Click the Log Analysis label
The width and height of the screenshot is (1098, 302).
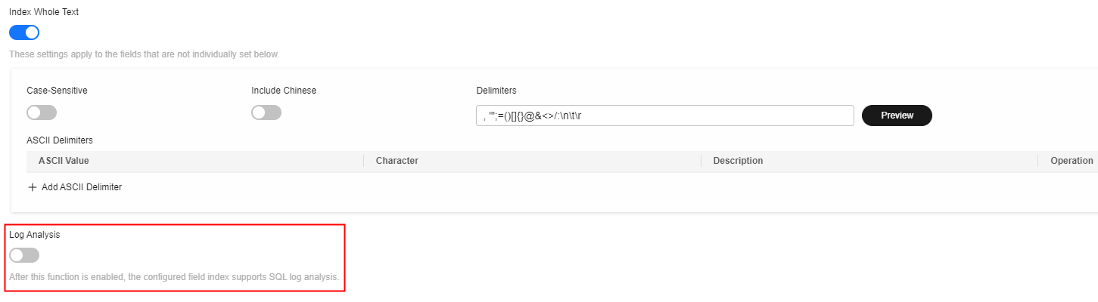click(x=34, y=235)
